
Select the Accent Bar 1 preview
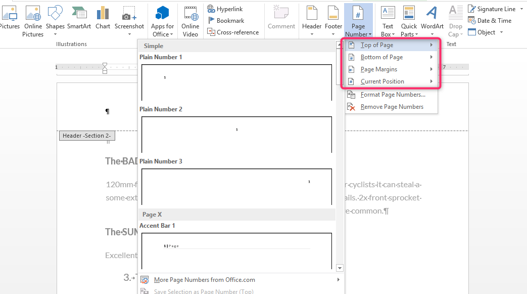tap(236, 251)
